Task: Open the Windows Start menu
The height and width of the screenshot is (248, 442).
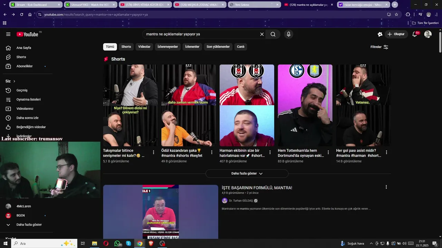Action: point(5,244)
